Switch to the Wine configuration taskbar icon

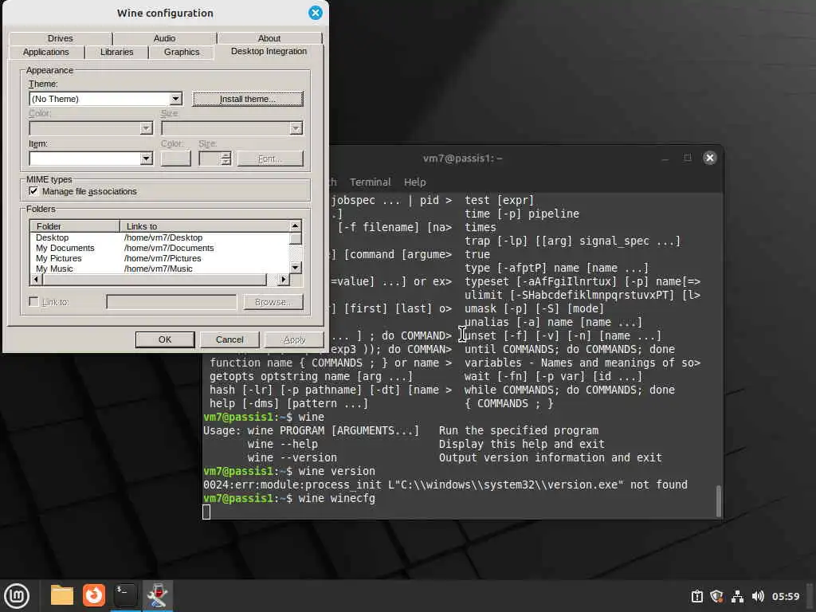tap(157, 595)
